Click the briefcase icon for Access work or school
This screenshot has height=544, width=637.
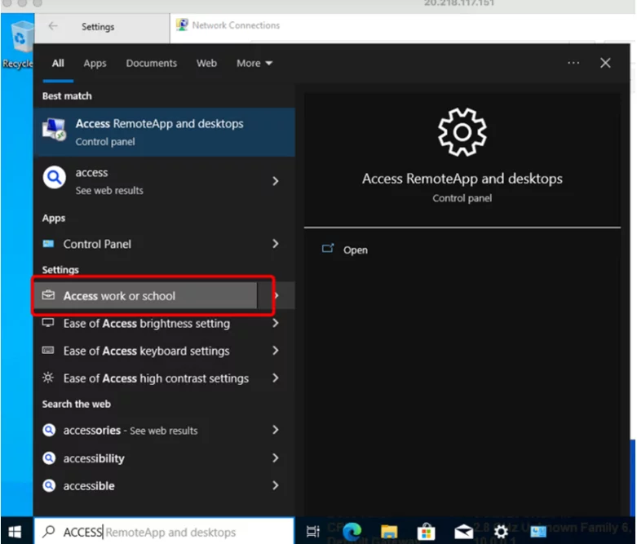[48, 295]
